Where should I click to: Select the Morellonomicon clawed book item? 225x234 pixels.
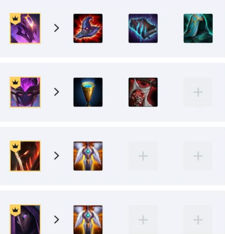coord(143,28)
